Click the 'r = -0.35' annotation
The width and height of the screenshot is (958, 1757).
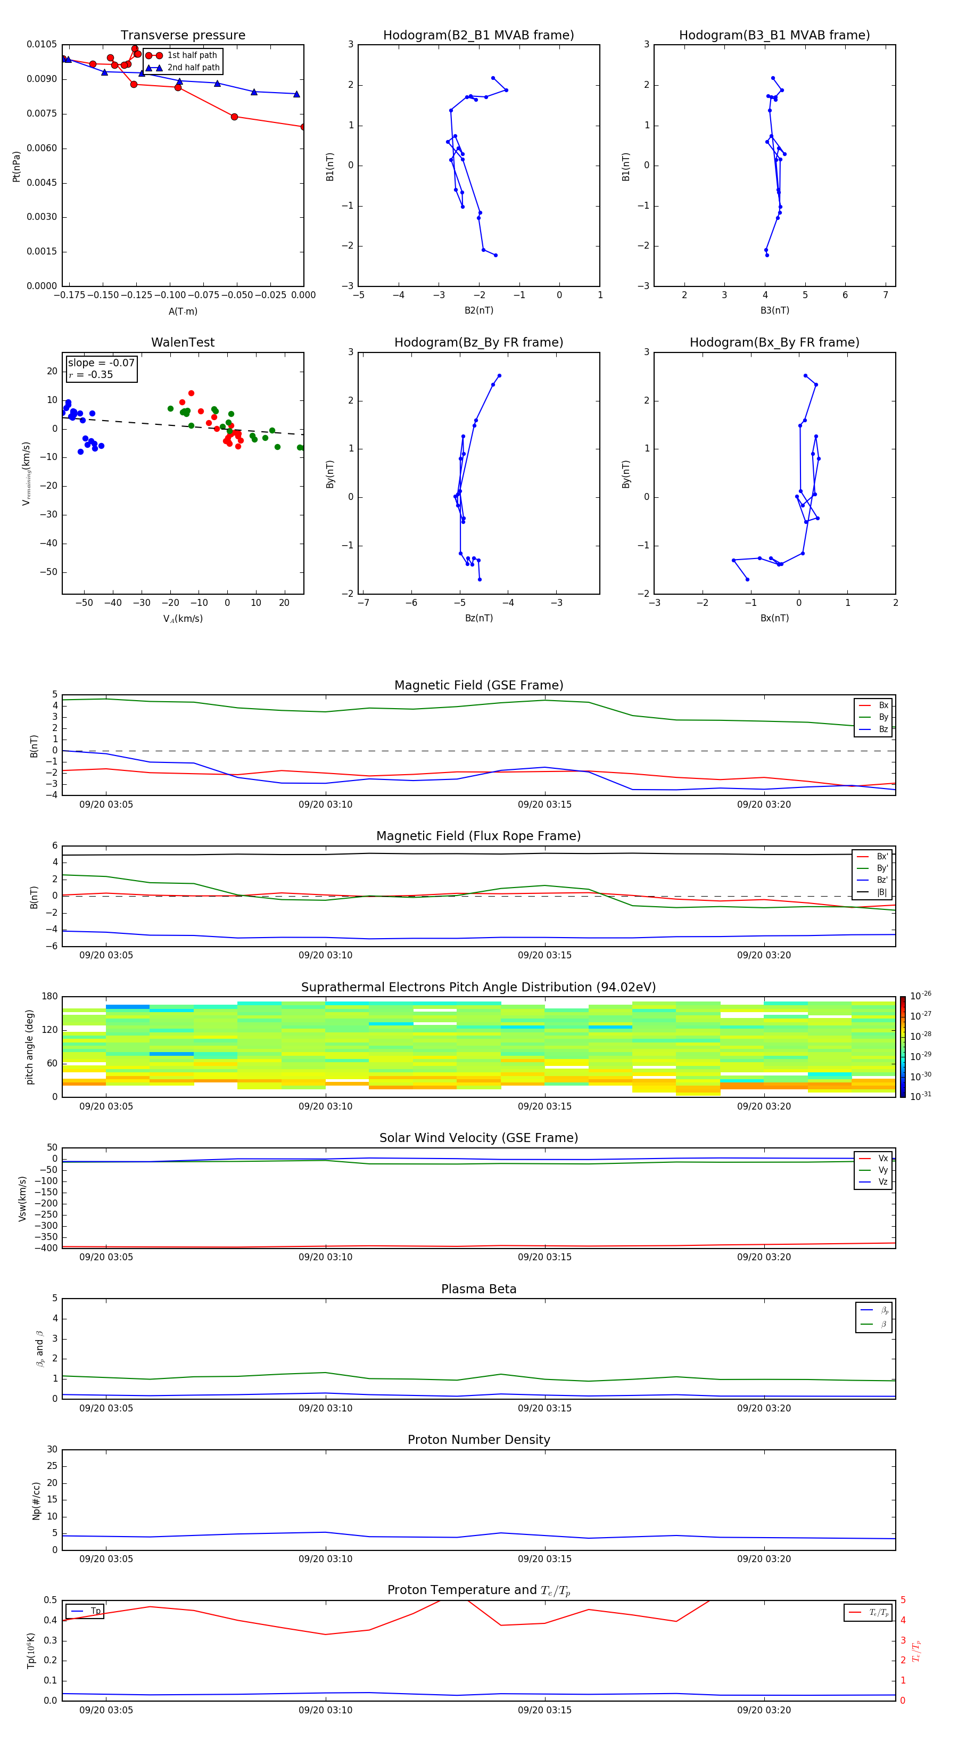90,374
